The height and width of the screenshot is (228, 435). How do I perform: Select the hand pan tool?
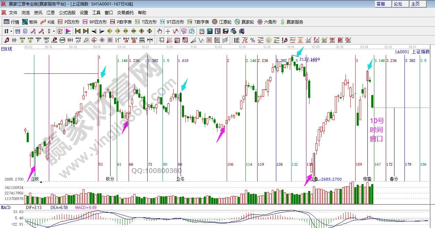[x=160, y=31]
